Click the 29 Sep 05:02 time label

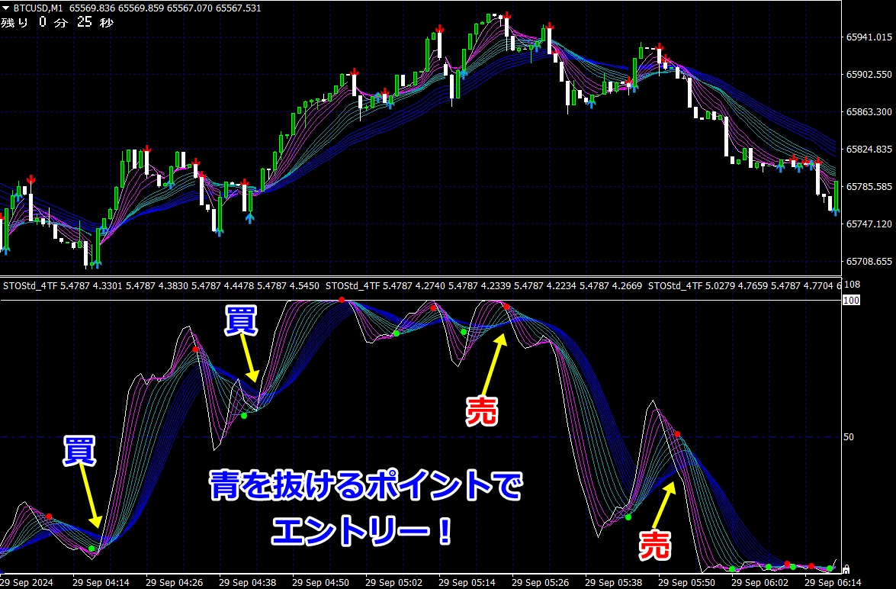pyautogui.click(x=394, y=583)
